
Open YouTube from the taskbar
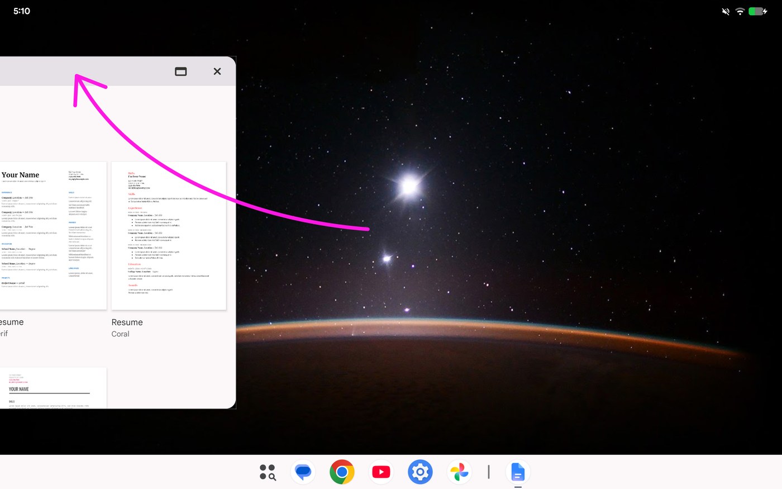(x=381, y=472)
